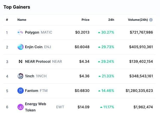Sort by the Name column header
The width and height of the screenshot is (160, 113).
click(22, 20)
